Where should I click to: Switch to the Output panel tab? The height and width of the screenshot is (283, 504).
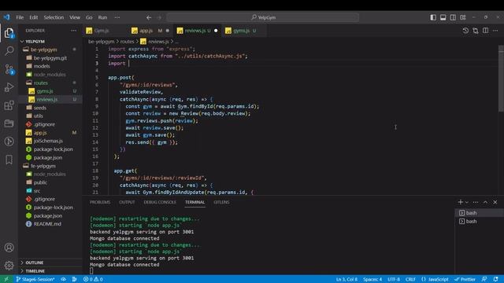pos(127,202)
